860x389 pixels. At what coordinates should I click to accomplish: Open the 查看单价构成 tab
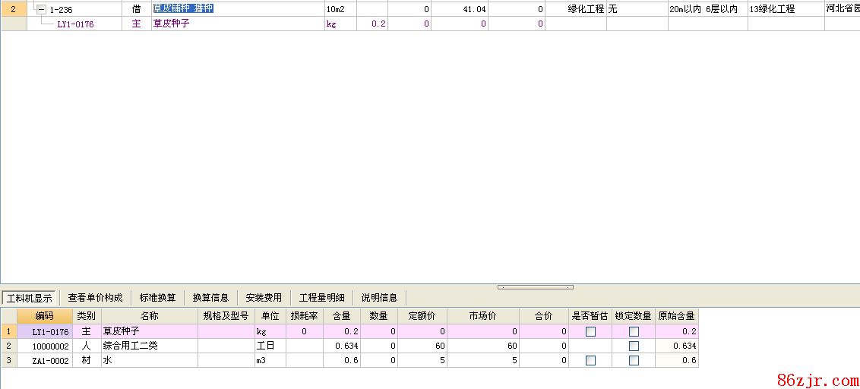[95, 298]
